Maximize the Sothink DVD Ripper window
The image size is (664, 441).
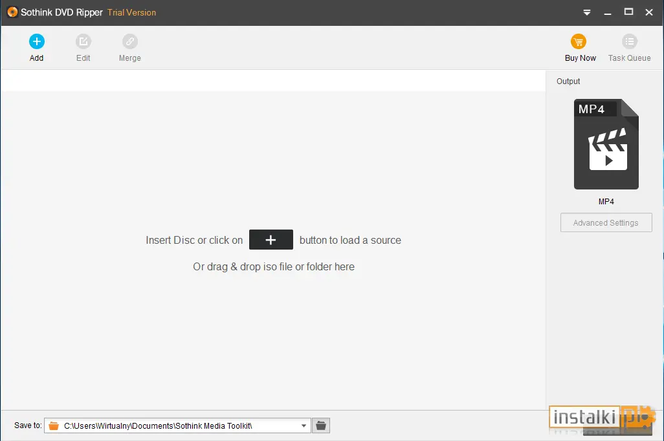(x=629, y=12)
